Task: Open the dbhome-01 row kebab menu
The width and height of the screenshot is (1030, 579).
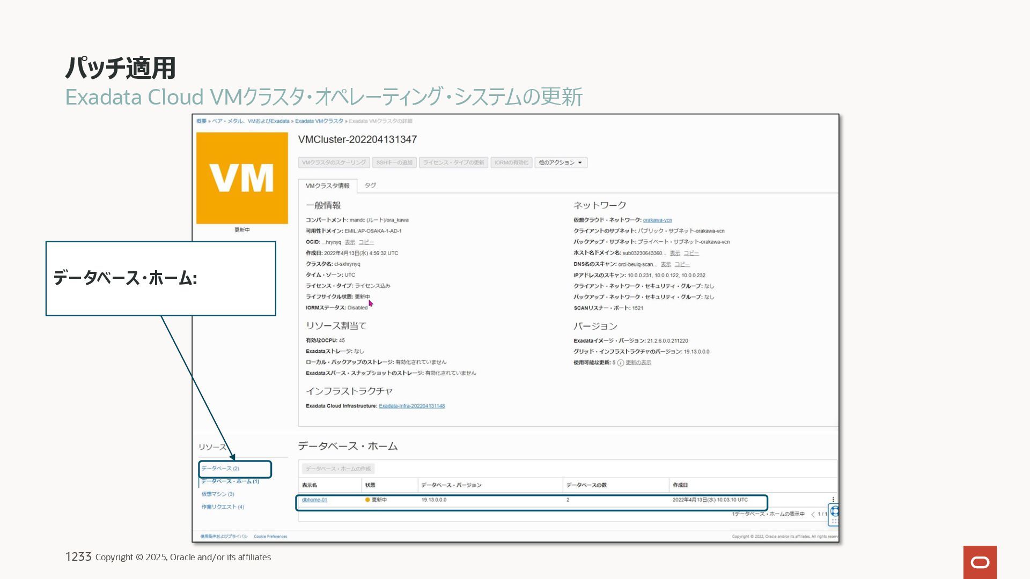Action: click(x=833, y=500)
